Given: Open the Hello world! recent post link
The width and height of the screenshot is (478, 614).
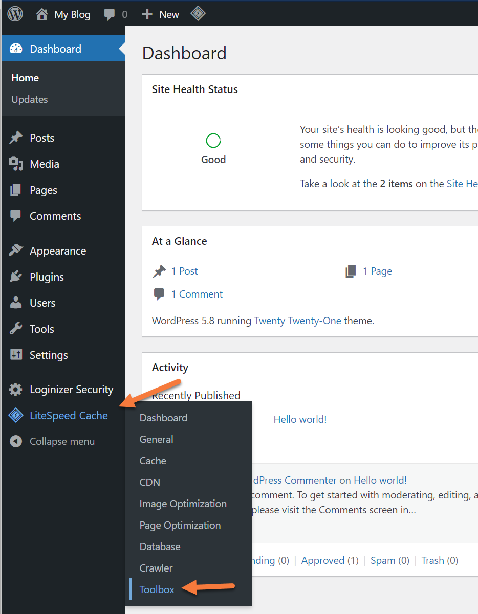Looking at the screenshot, I should (x=300, y=419).
